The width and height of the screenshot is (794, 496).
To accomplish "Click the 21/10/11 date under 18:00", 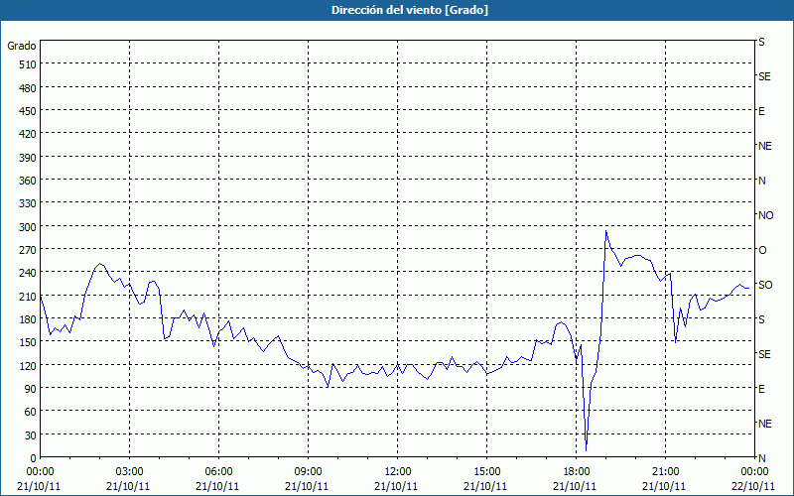I will coord(575,486).
